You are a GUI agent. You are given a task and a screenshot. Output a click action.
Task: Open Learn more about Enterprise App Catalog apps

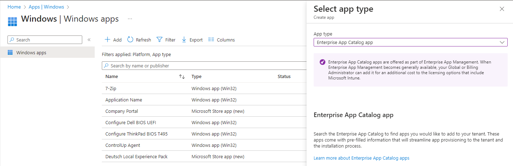point(361,158)
